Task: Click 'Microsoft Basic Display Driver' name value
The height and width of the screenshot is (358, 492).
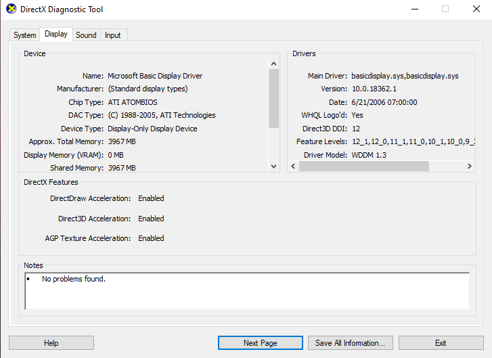Action: click(x=155, y=76)
